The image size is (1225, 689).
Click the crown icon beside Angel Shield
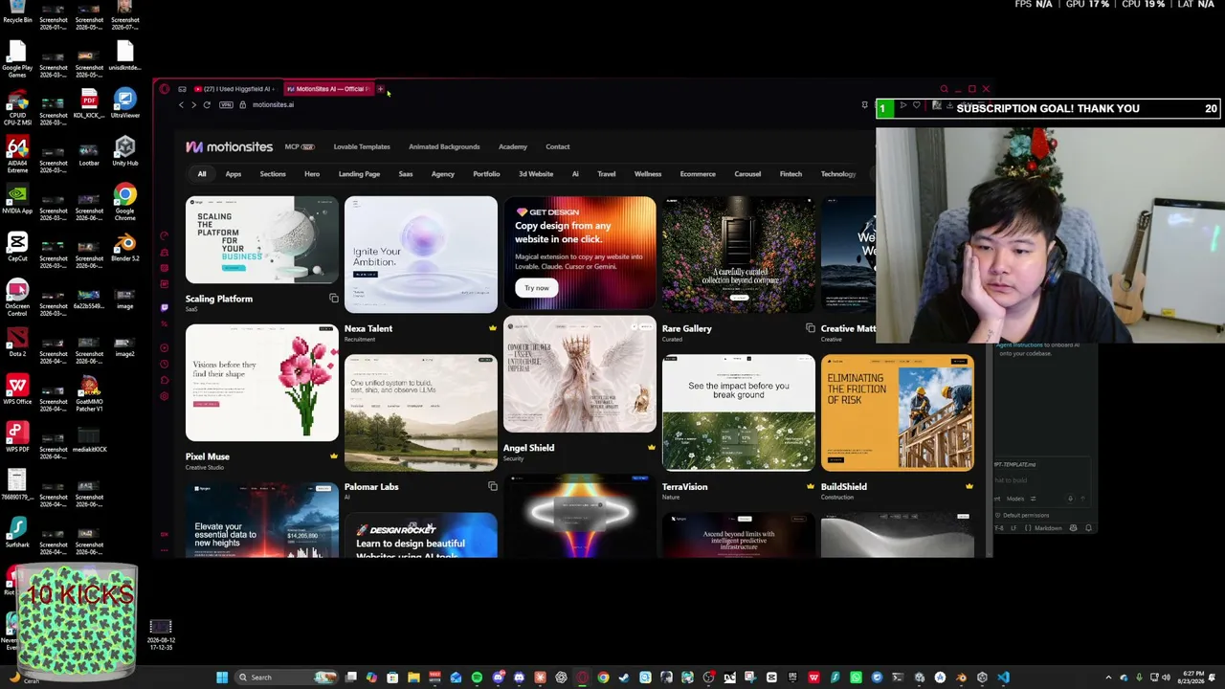pos(651,448)
